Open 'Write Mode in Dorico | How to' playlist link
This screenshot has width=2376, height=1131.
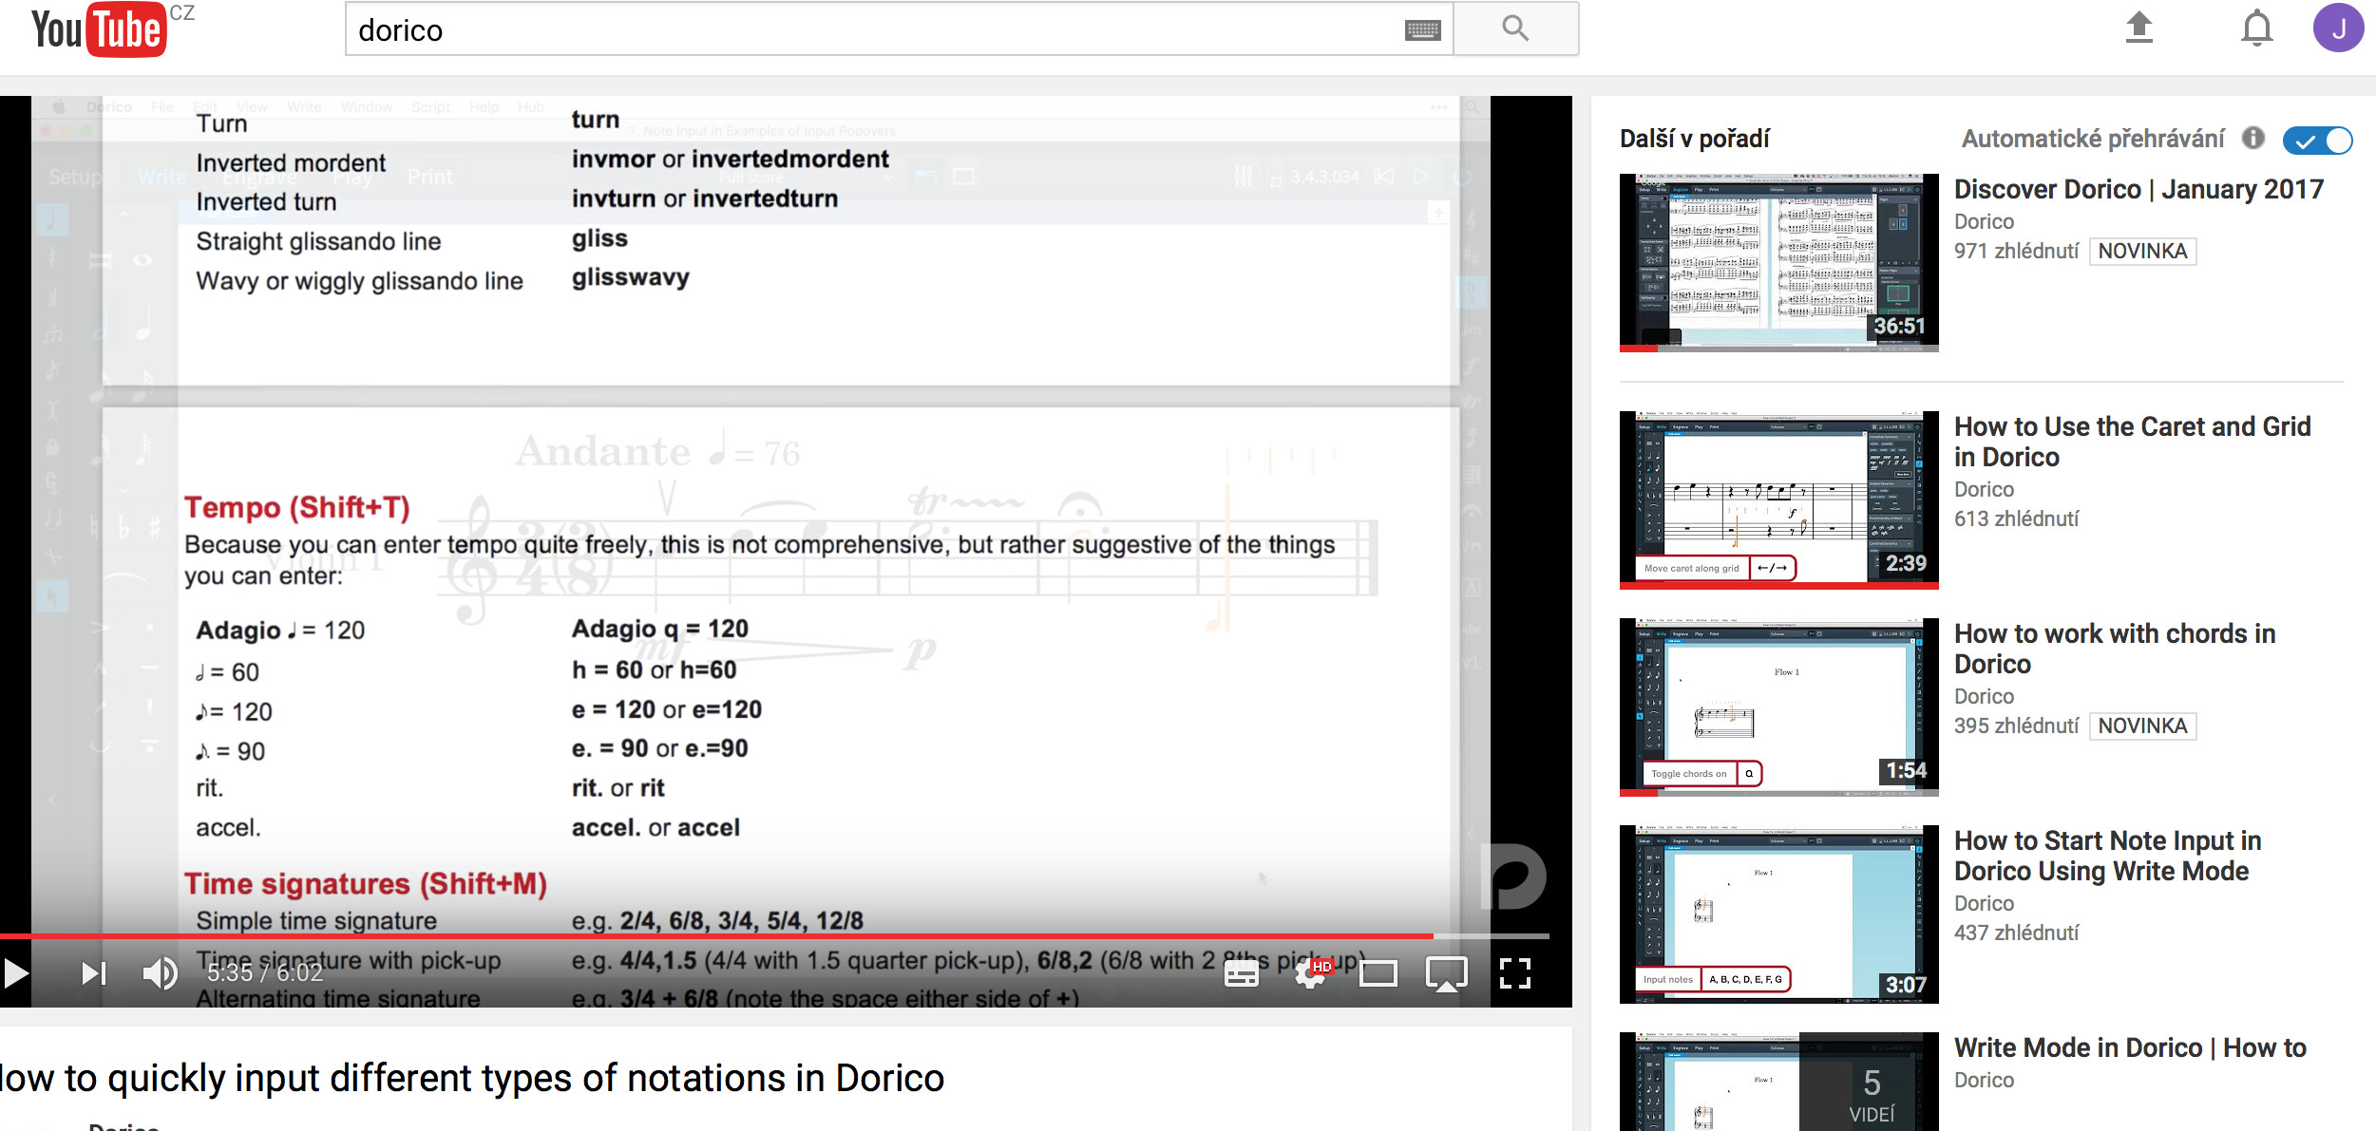(x=2130, y=1047)
